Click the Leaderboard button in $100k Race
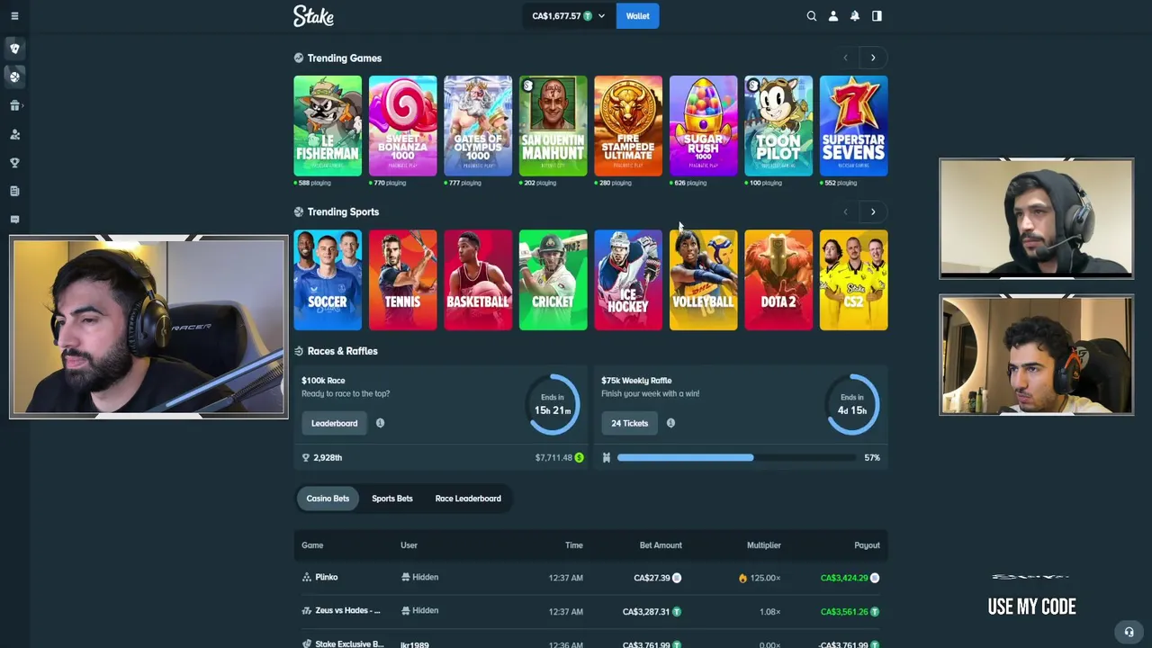Screen dimensions: 1152x648 pos(334,423)
